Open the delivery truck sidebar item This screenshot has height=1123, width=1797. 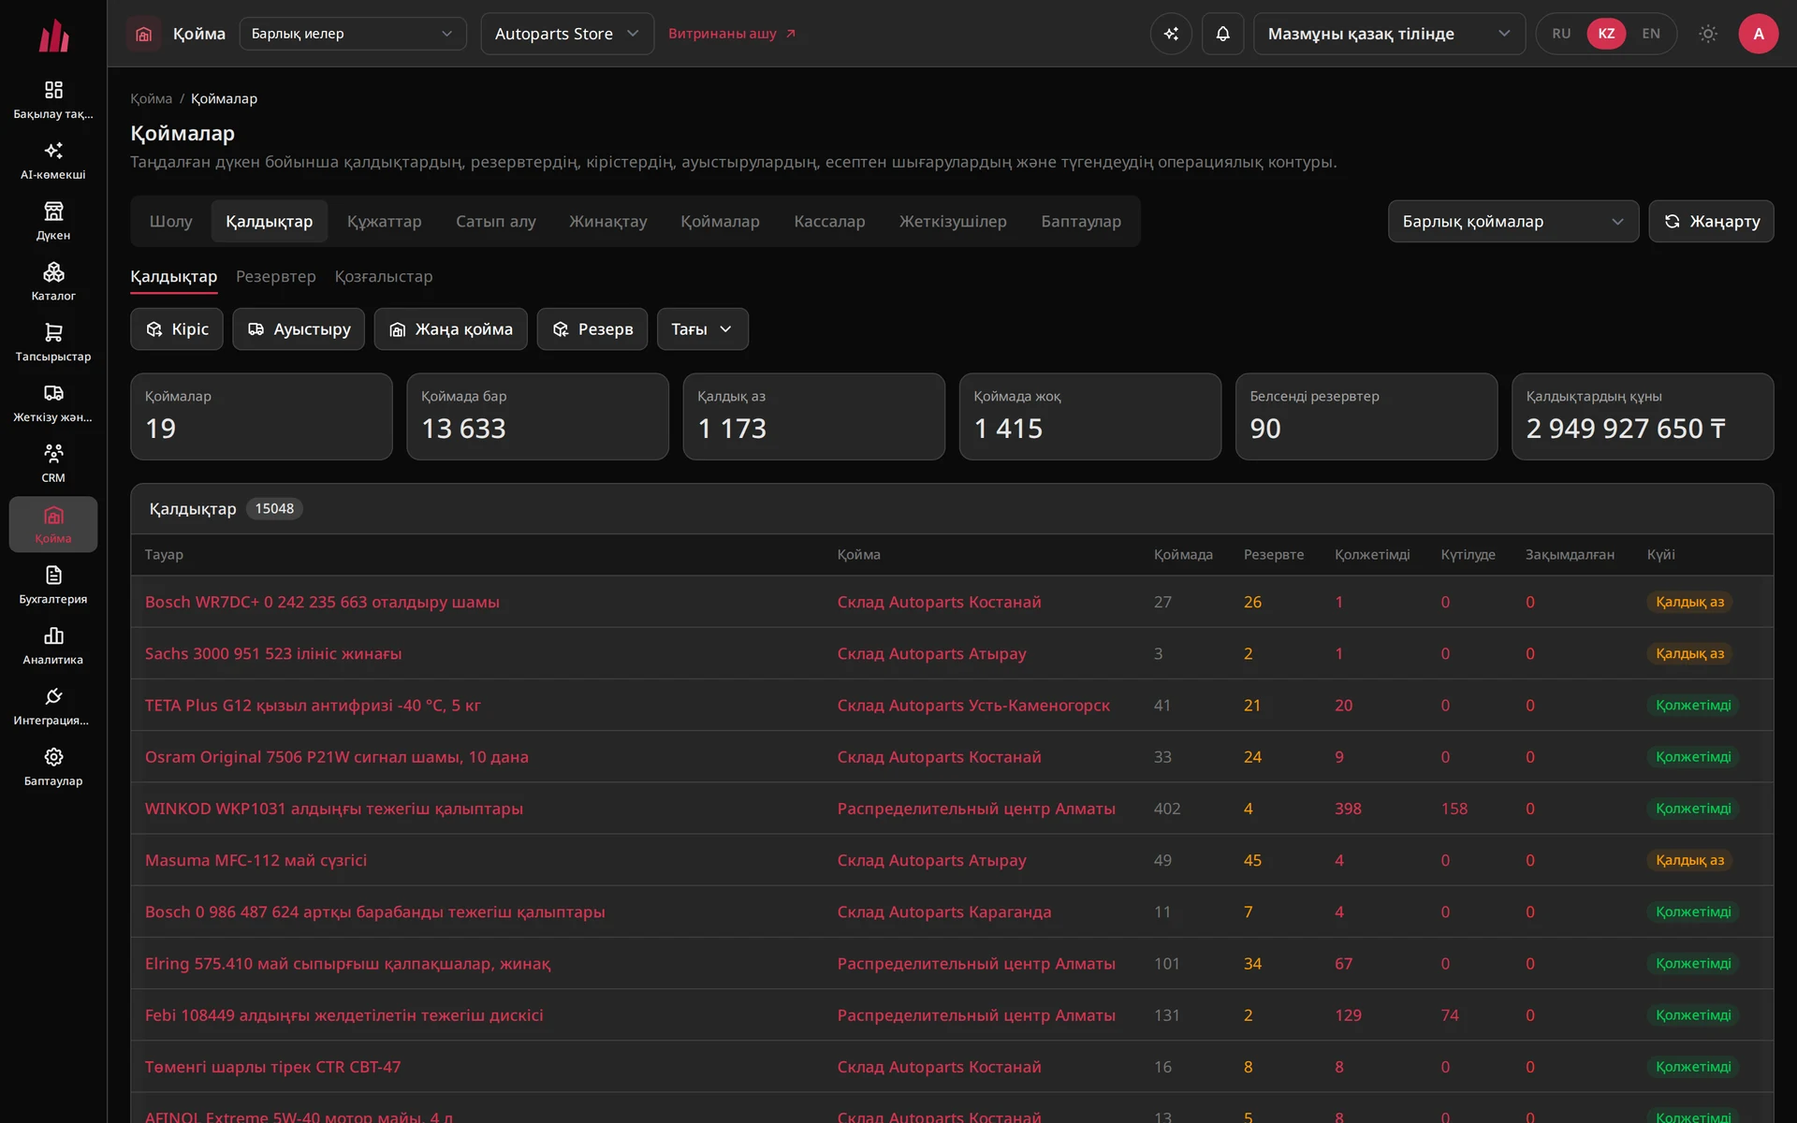(x=53, y=403)
